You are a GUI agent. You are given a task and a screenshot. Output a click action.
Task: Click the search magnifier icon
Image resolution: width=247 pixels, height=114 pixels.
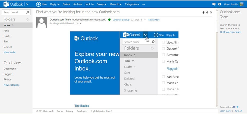(28, 12)
